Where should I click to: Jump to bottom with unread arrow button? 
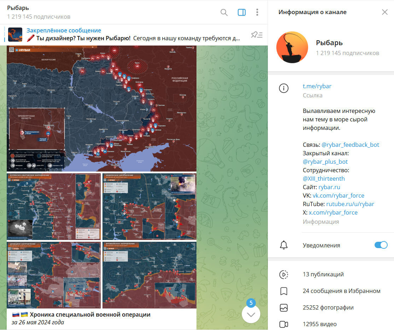pyautogui.click(x=251, y=314)
